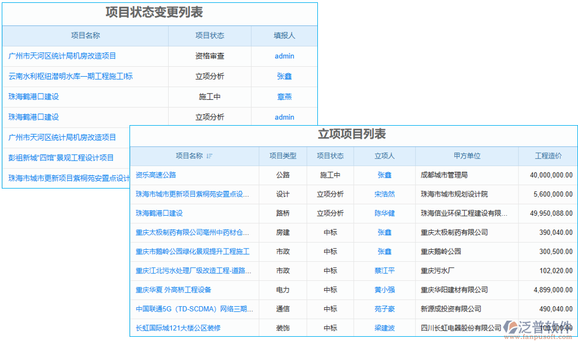The width and height of the screenshot is (578, 346).
Task: Select 张鑫 as 立项人 for 资乐高速公路
Action: [x=384, y=175]
